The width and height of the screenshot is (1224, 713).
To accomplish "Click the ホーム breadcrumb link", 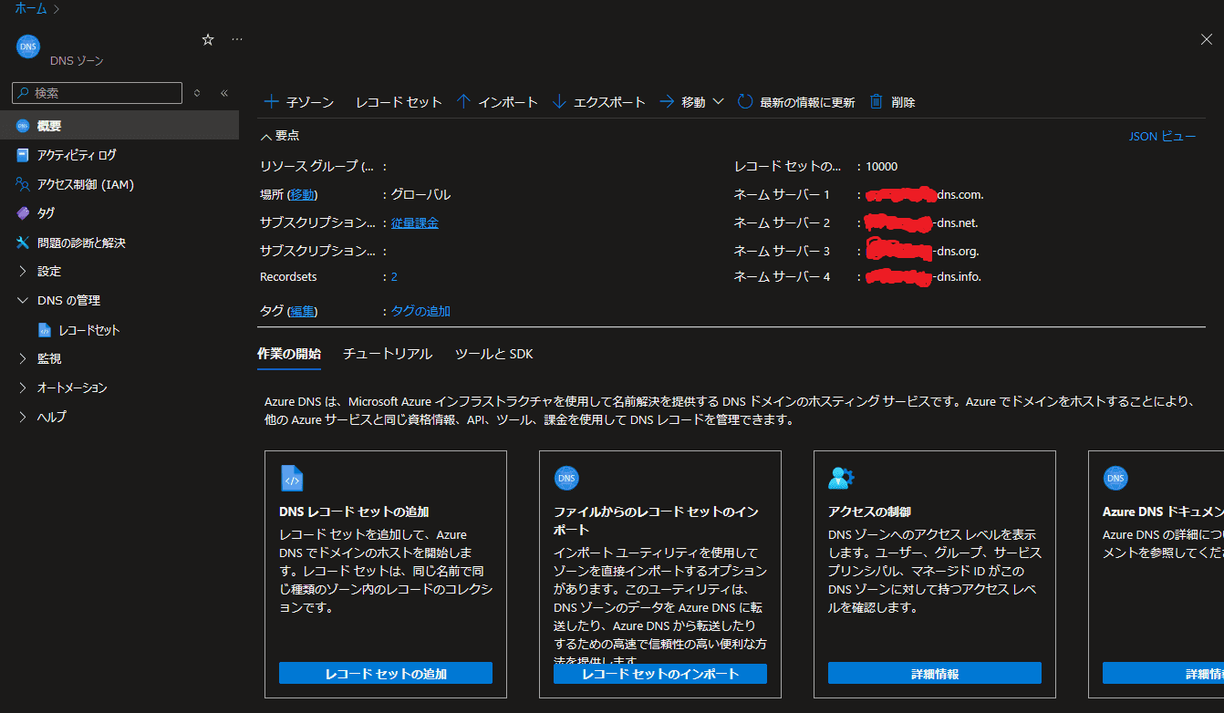I will coord(30,9).
